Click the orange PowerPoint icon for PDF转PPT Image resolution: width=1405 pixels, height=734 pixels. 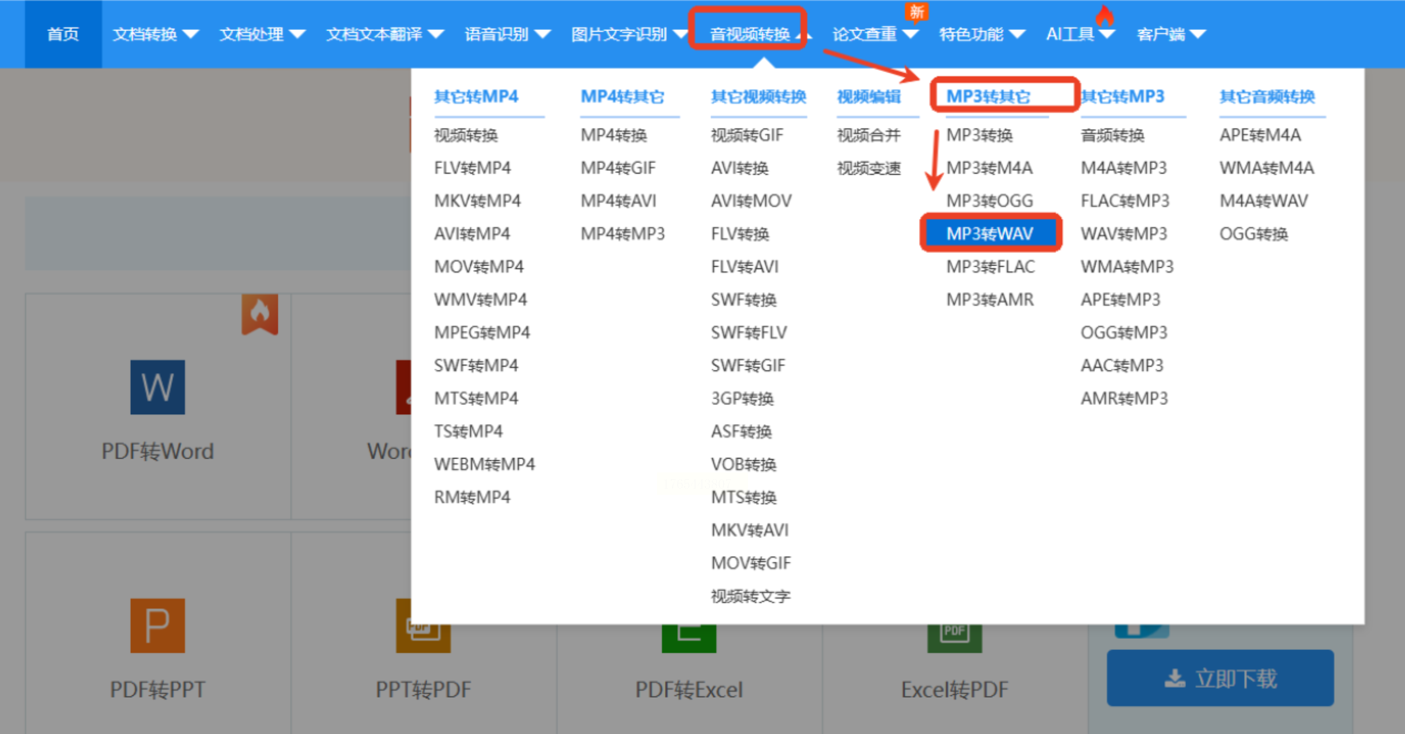(x=157, y=625)
